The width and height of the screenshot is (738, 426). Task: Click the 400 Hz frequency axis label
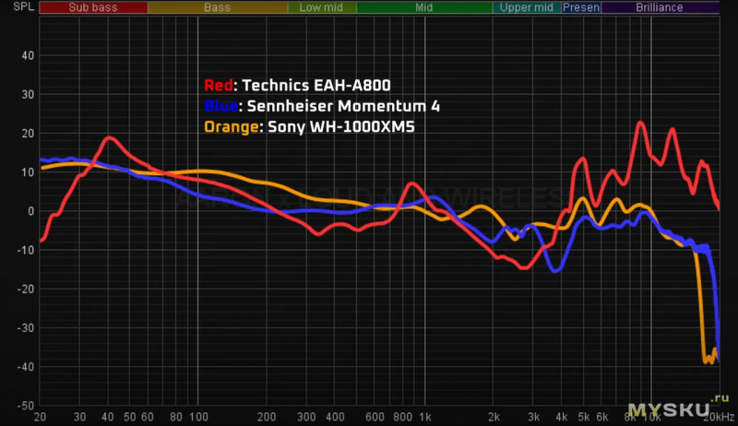pyautogui.click(x=335, y=417)
